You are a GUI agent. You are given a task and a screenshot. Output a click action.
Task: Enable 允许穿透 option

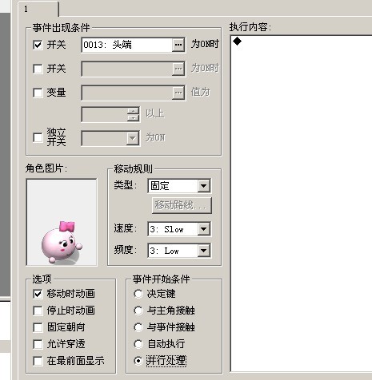click(38, 344)
